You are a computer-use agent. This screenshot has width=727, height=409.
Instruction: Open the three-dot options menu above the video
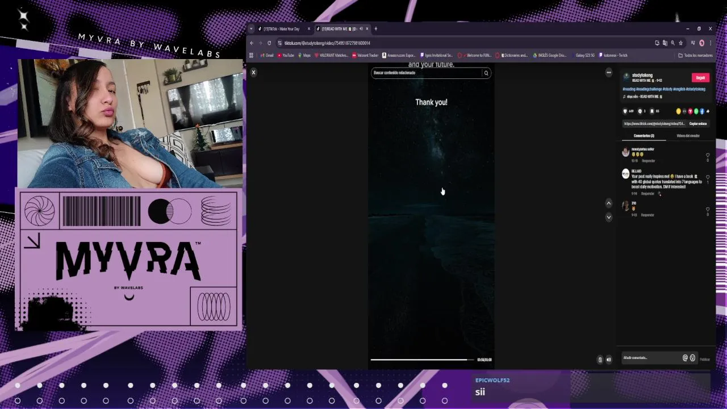608,72
